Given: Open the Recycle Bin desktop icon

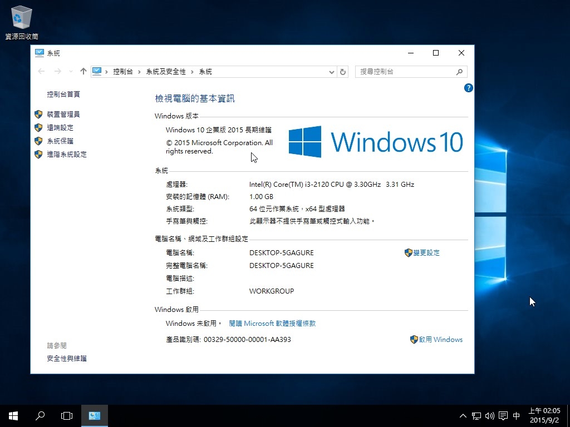Looking at the screenshot, I should tap(22, 22).
